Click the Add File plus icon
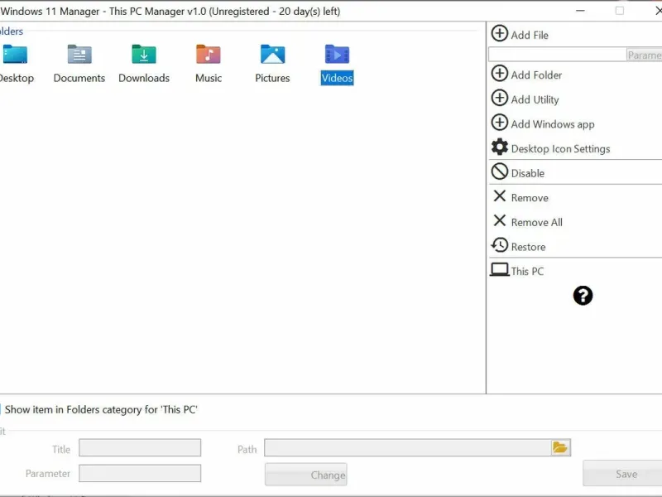Image resolution: width=662 pixels, height=497 pixels. point(500,33)
